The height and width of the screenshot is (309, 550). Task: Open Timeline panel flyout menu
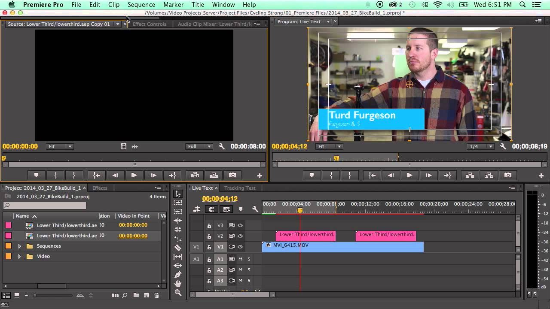[512, 188]
